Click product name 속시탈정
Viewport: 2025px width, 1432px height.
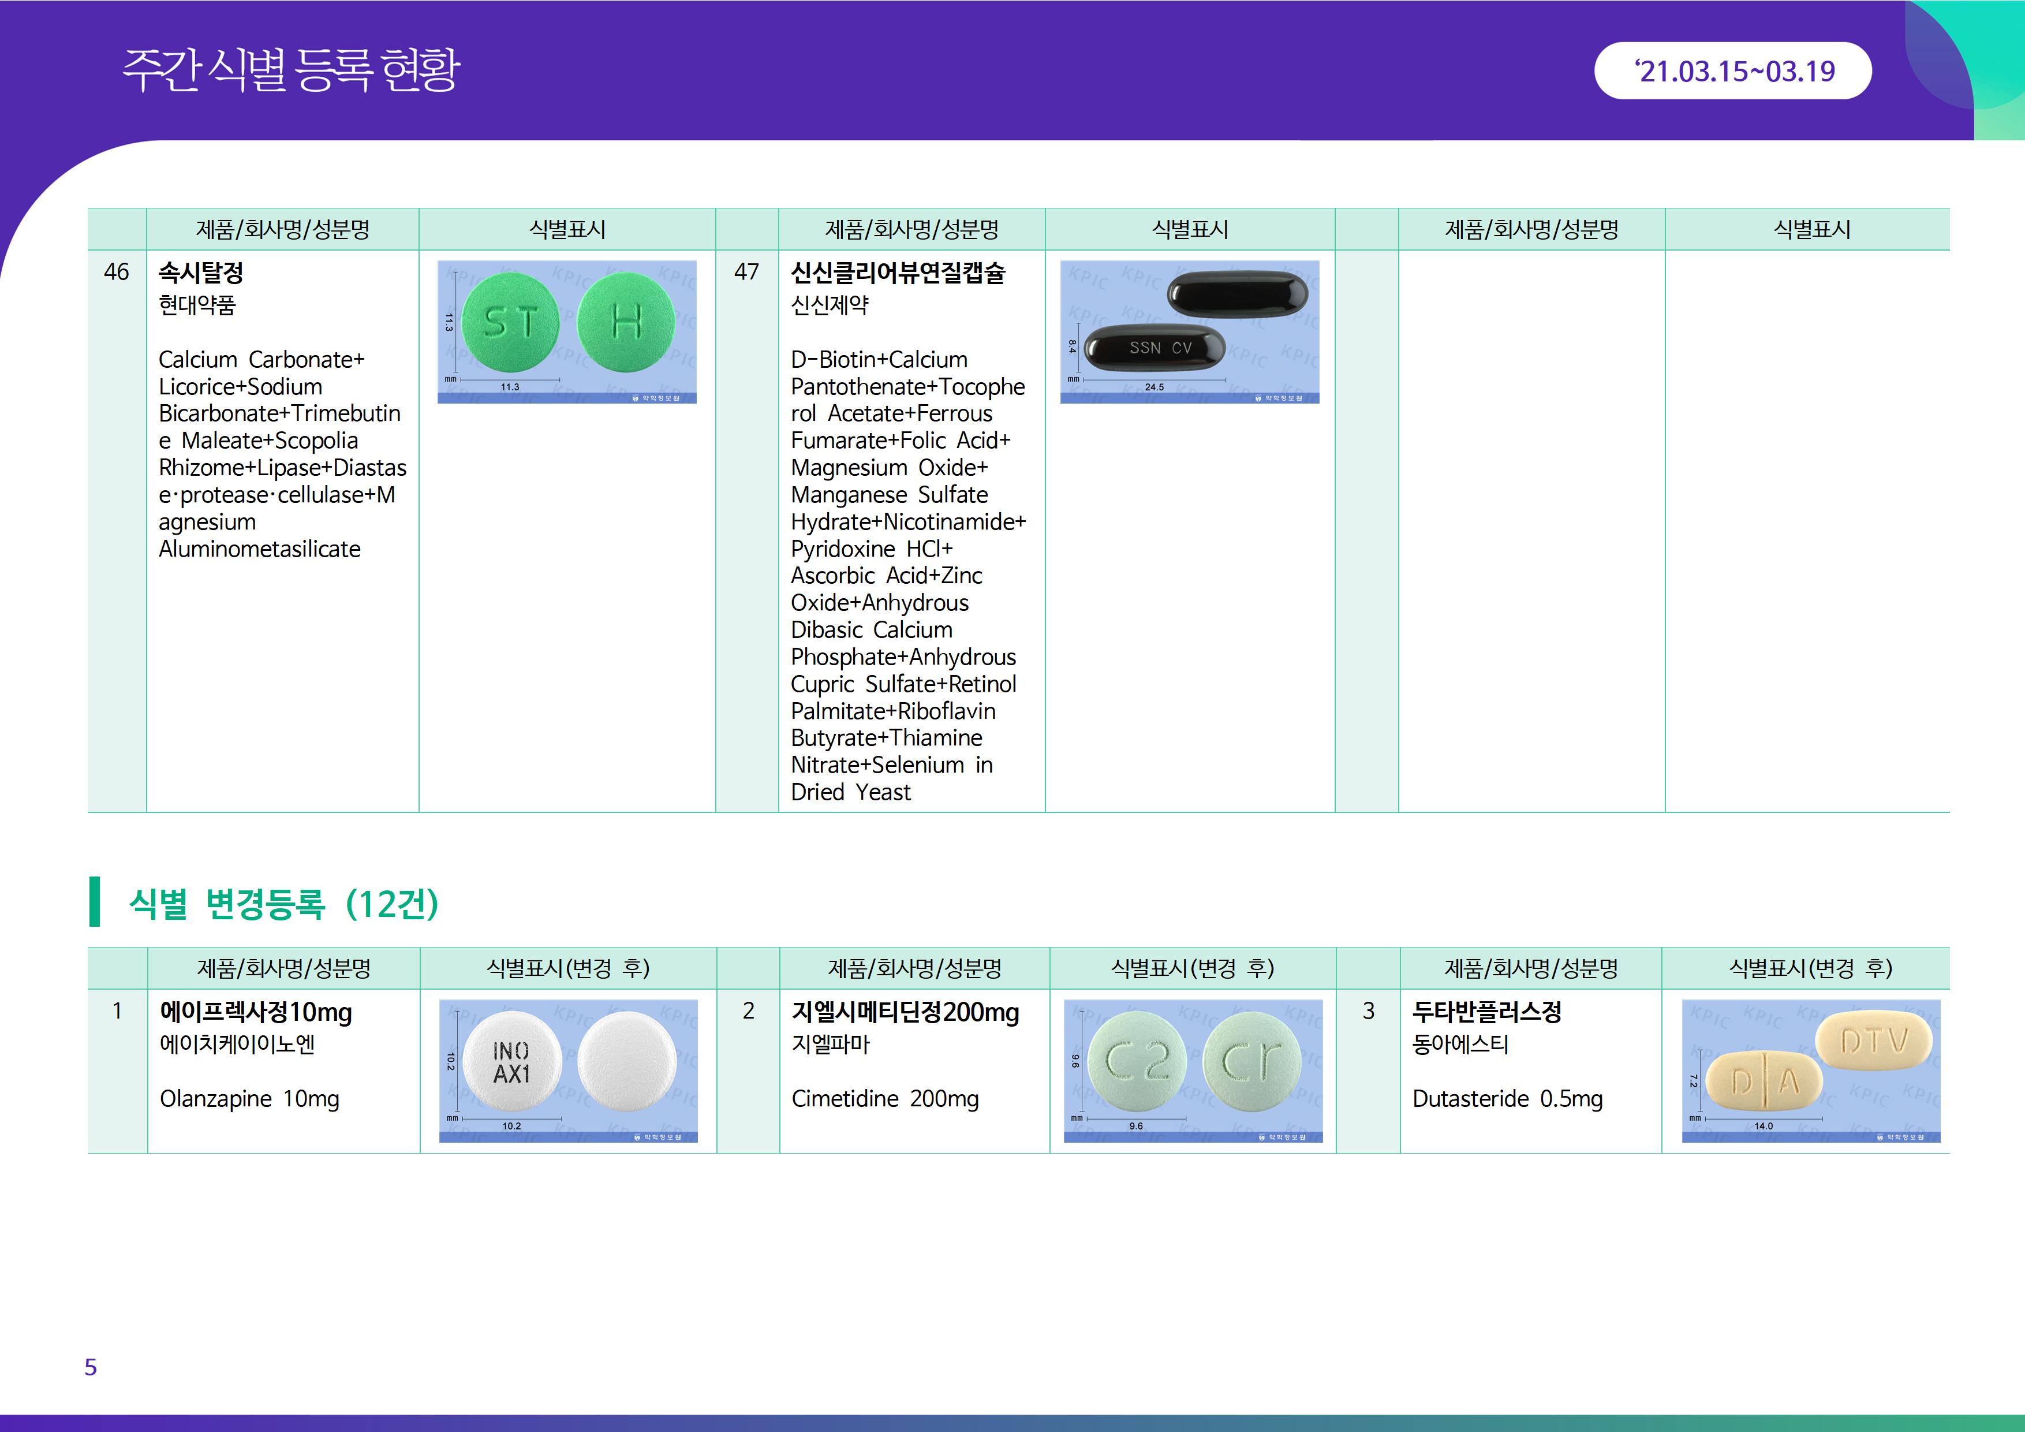[201, 273]
